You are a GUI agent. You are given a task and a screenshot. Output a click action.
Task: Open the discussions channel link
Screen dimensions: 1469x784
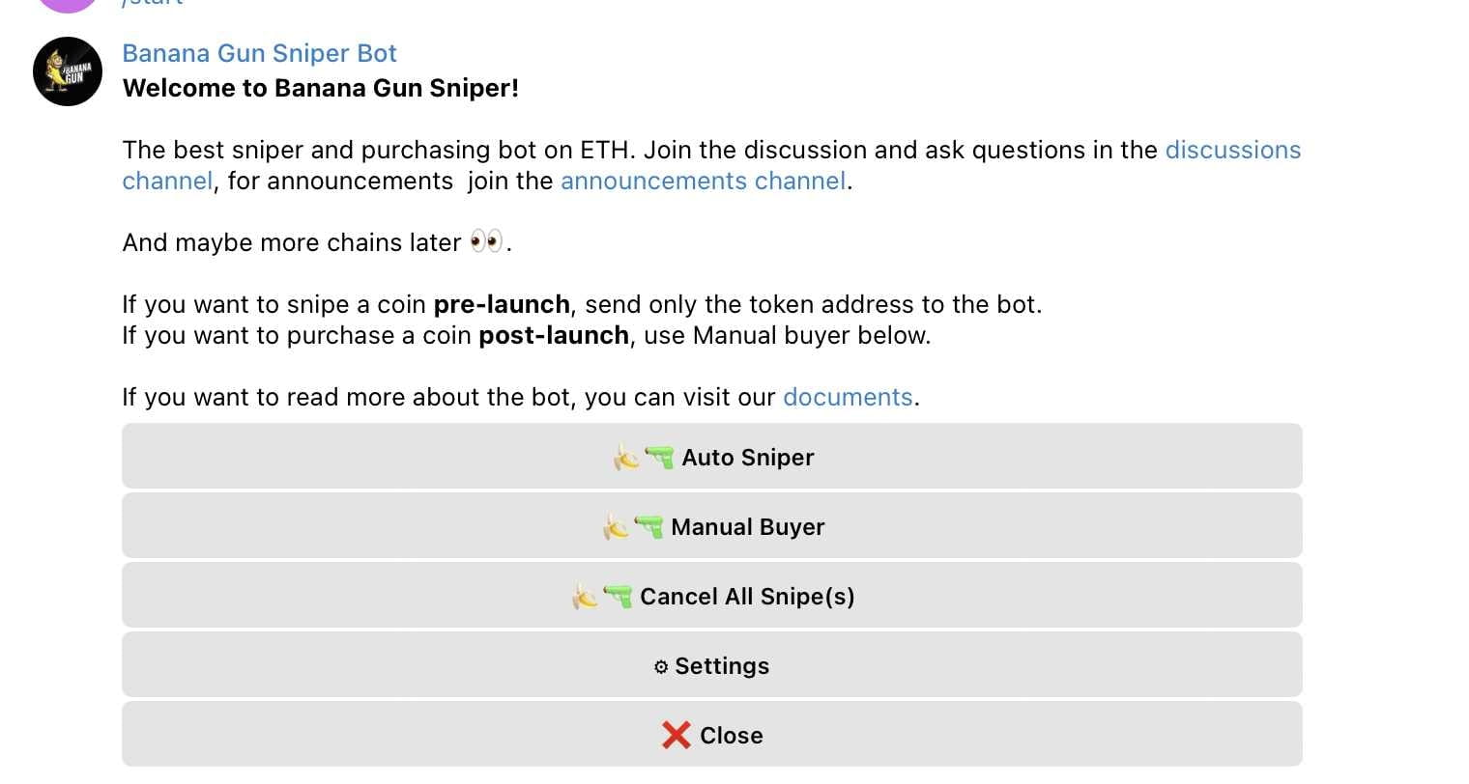point(1232,150)
